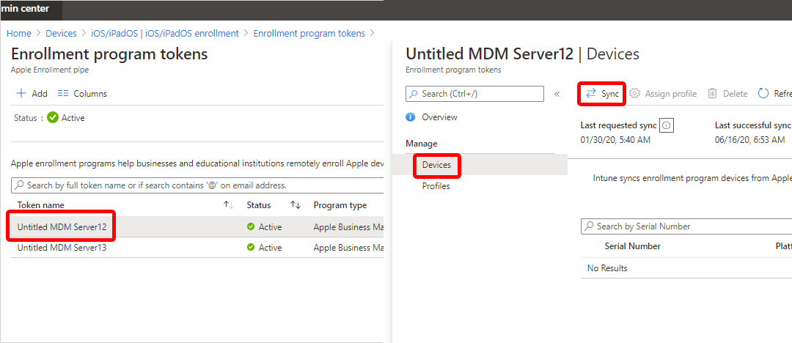Click the Home breadcrumb link
The height and width of the screenshot is (343, 792).
[18, 33]
